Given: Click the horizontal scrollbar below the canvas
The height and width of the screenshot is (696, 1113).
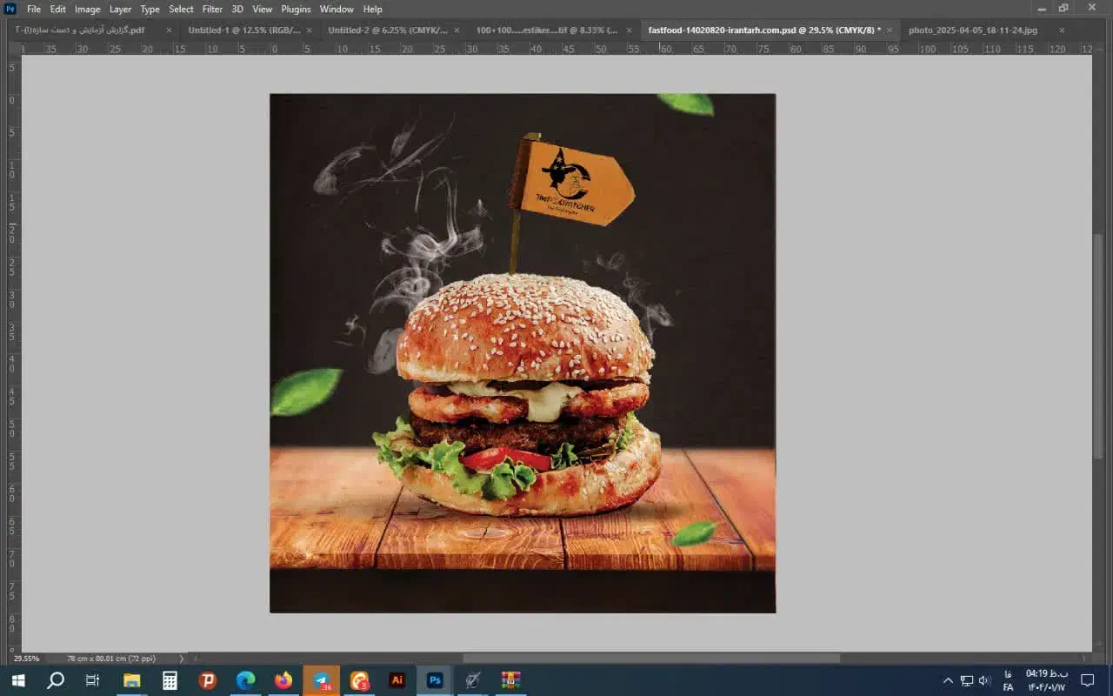Looking at the screenshot, I should 650,659.
